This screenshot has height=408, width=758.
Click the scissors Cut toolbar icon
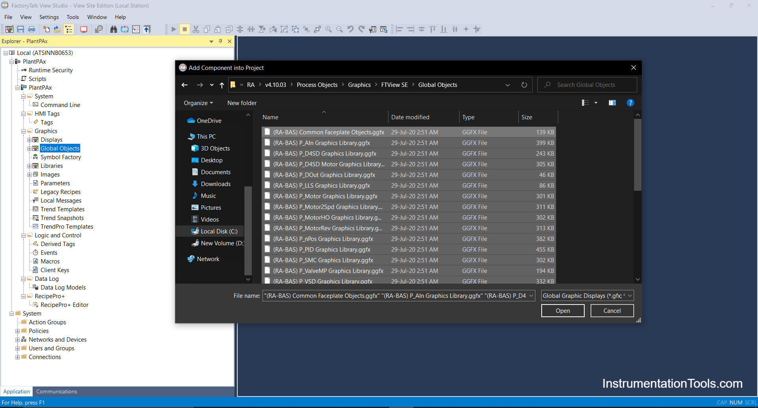click(196, 29)
